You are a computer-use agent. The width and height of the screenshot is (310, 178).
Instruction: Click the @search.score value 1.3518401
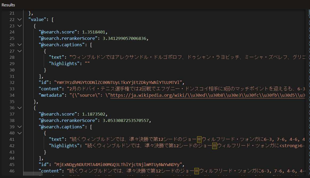(93, 32)
